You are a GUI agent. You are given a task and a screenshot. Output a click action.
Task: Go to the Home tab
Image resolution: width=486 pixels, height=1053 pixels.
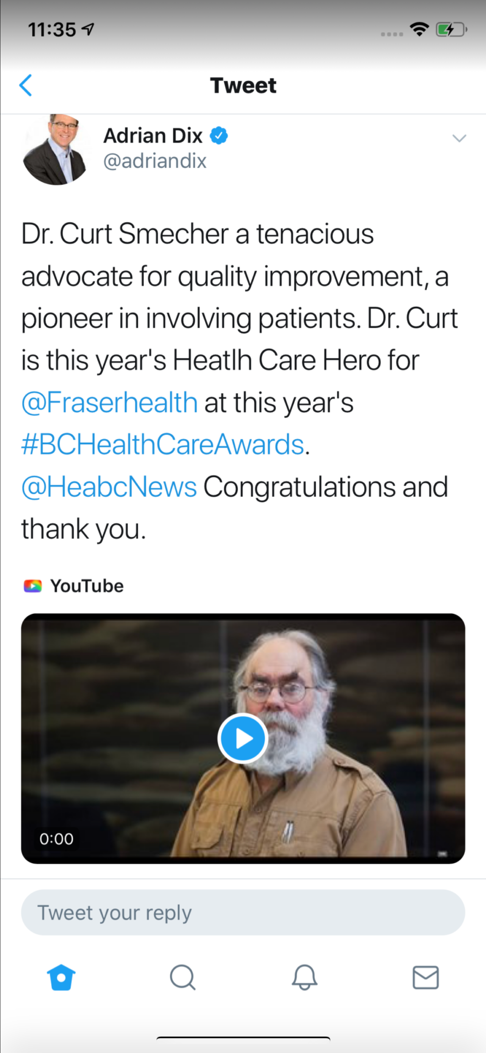tap(61, 977)
